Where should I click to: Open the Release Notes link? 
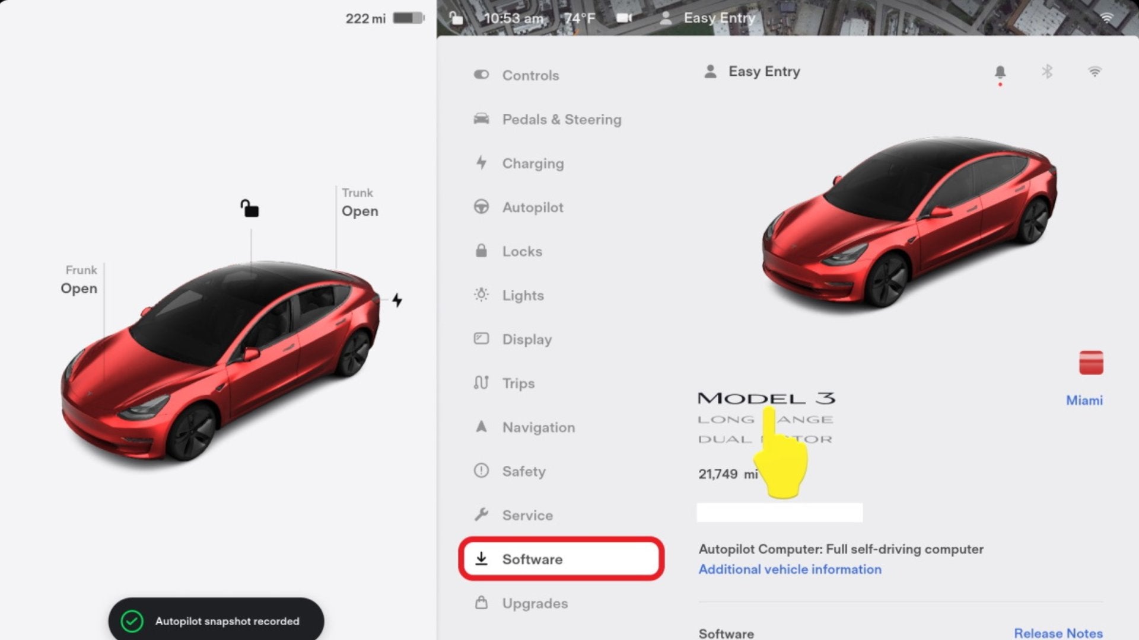(x=1058, y=633)
